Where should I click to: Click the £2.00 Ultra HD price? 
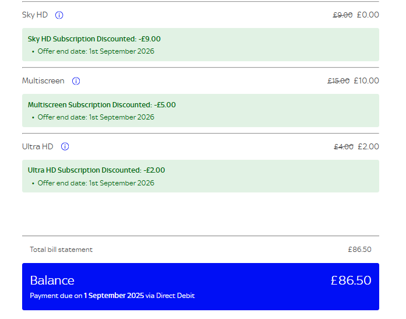(369, 147)
